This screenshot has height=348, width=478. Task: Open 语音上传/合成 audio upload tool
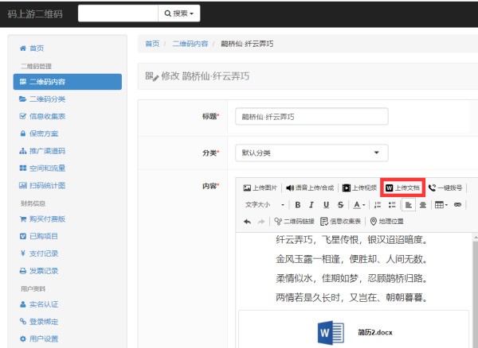tap(311, 188)
